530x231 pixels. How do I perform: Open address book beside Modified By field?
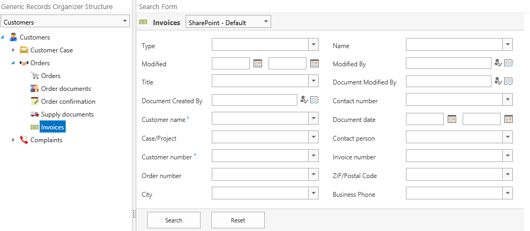pos(509,64)
